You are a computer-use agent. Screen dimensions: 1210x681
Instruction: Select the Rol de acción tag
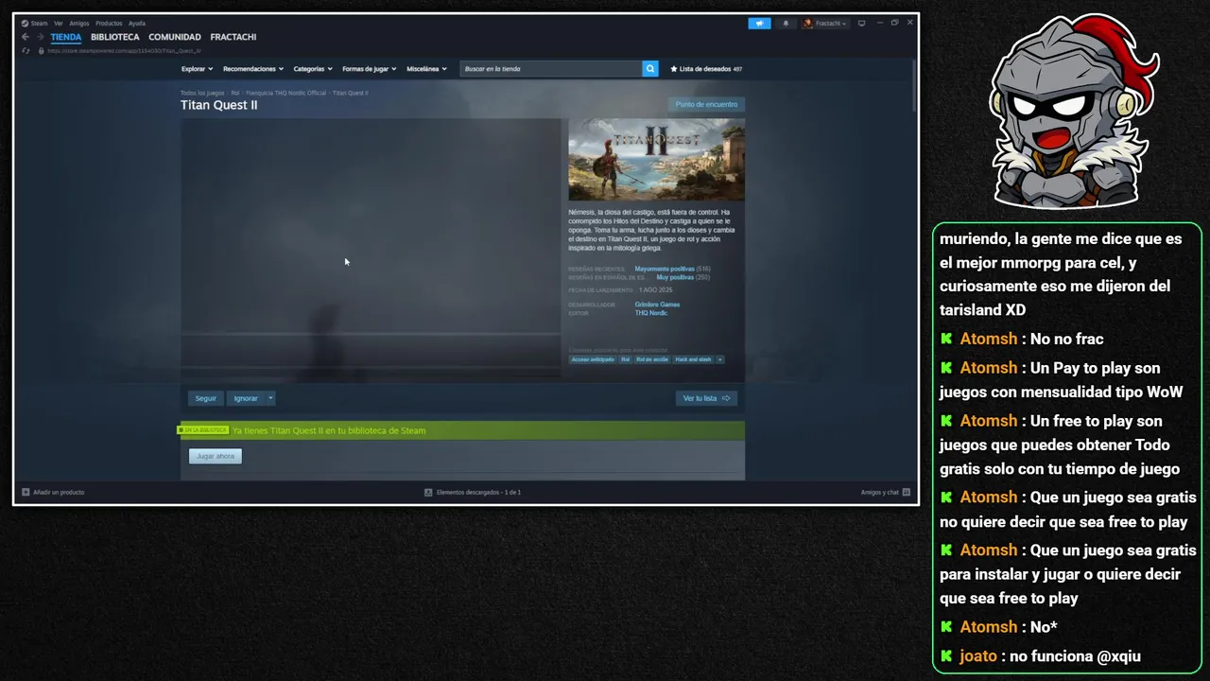click(652, 359)
